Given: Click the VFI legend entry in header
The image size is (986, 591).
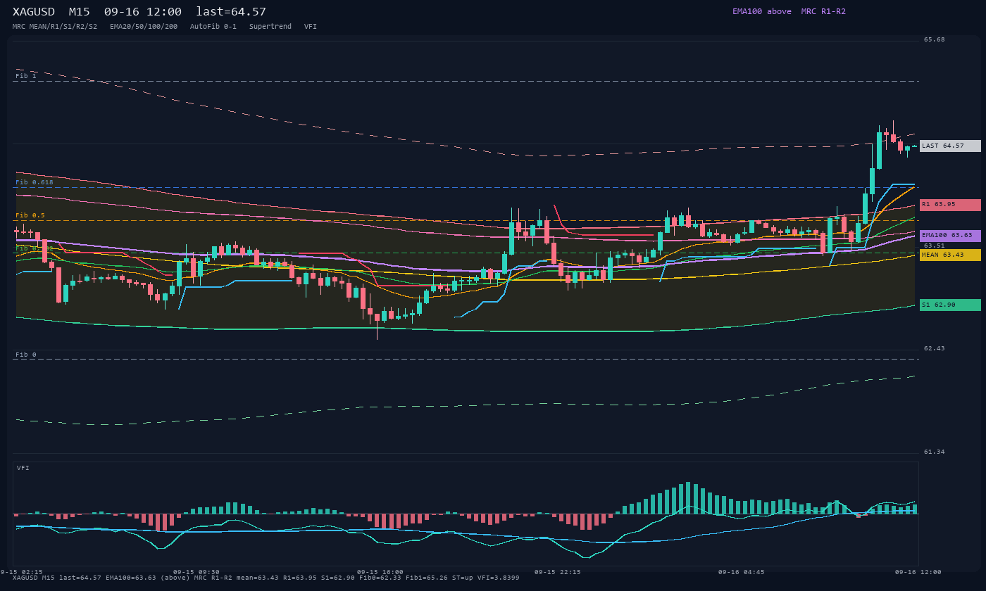Looking at the screenshot, I should pos(311,26).
